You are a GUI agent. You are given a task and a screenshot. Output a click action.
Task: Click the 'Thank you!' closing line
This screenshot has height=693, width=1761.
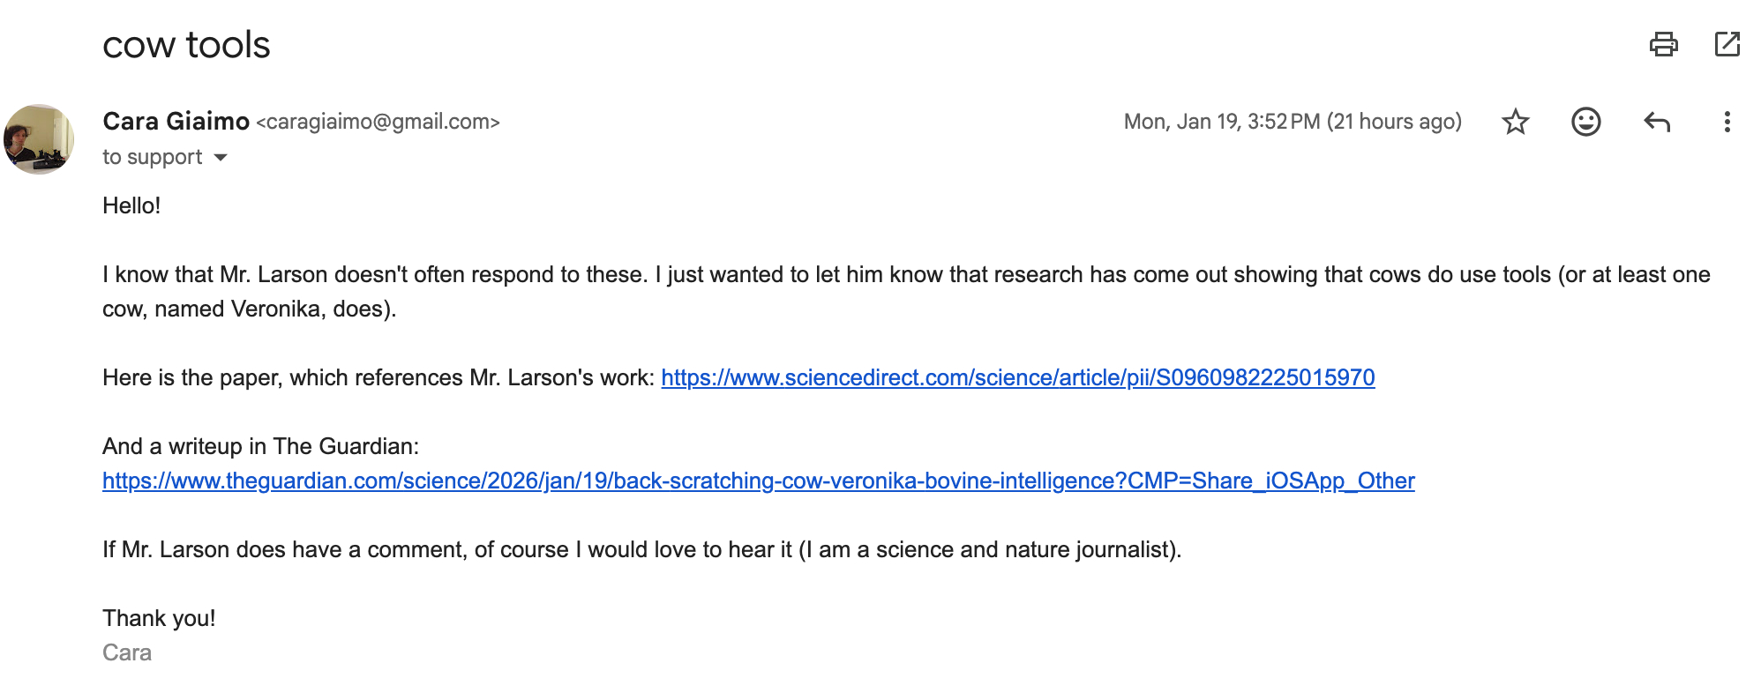[x=159, y=619]
